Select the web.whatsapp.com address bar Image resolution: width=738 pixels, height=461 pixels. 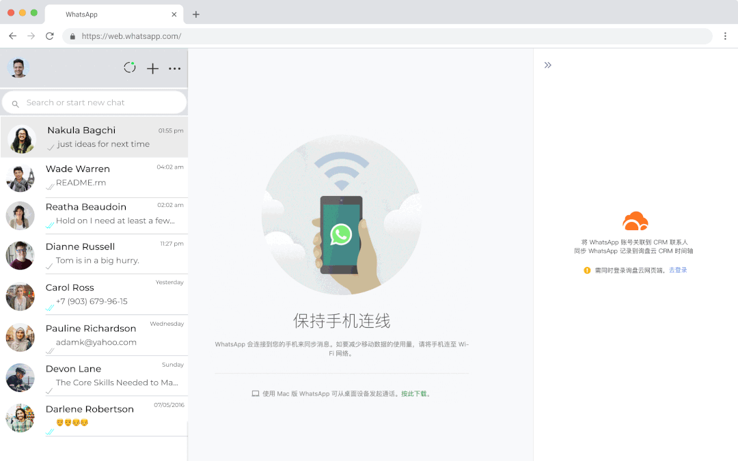click(387, 36)
